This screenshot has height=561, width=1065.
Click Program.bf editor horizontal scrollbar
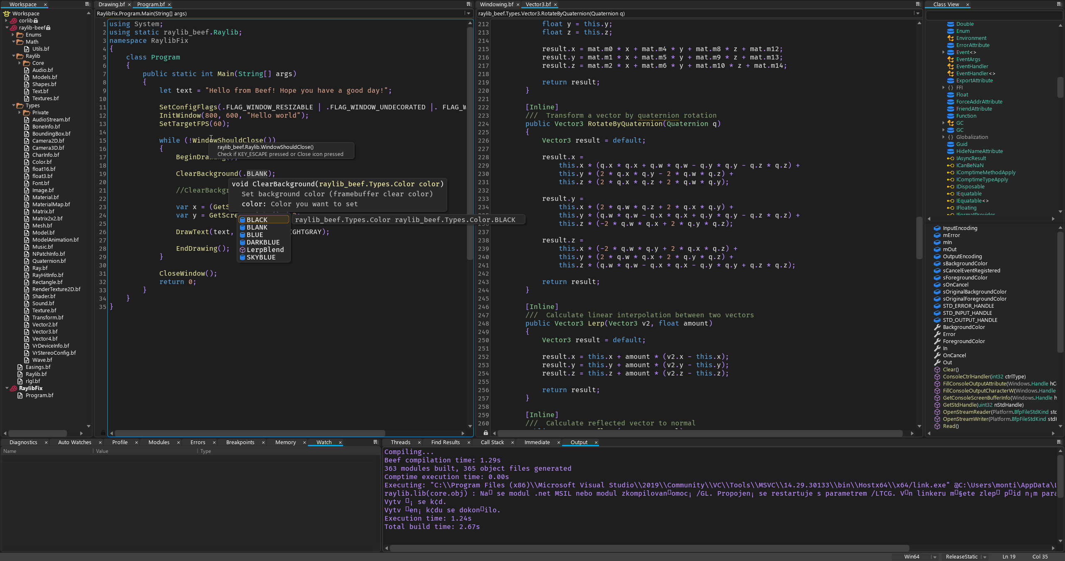[250, 433]
